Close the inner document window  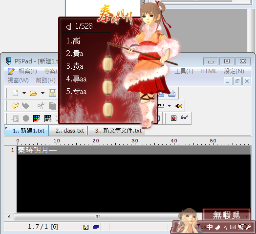247,81
